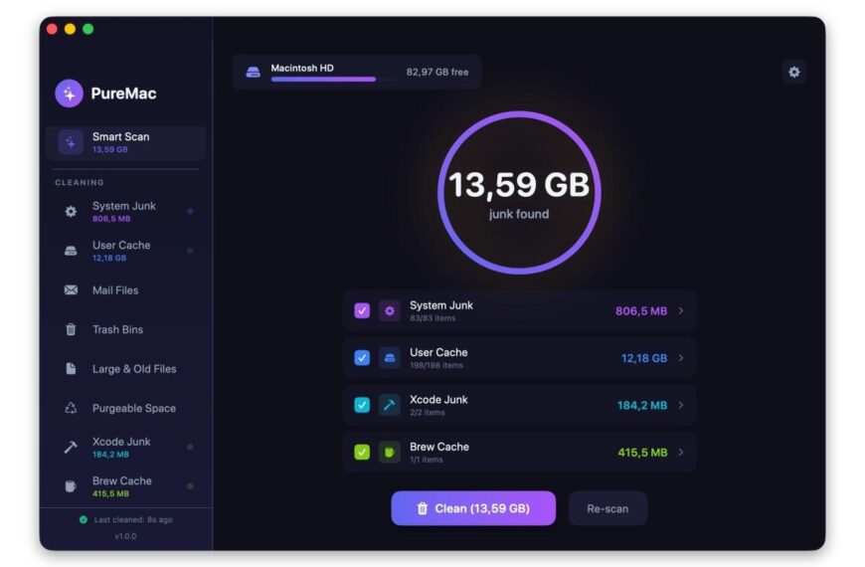This screenshot has width=865, height=567.
Task: Click the green Last cleaned status icon
Action: point(84,519)
